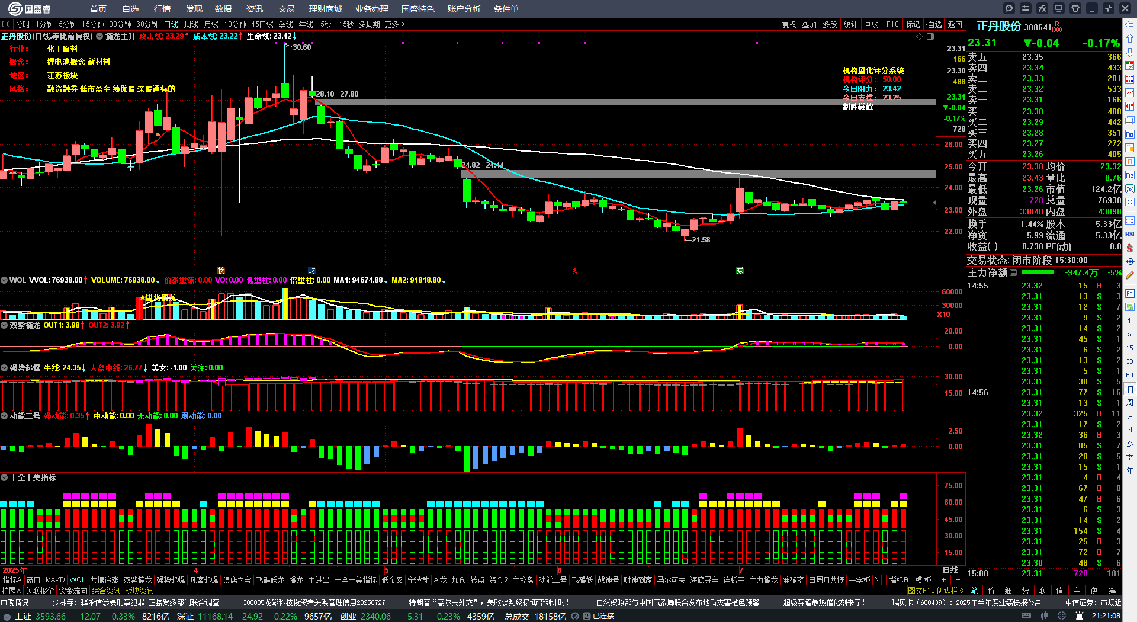The width and height of the screenshot is (1137, 622).
Task: Open the 交易 menu
Action: [287, 9]
